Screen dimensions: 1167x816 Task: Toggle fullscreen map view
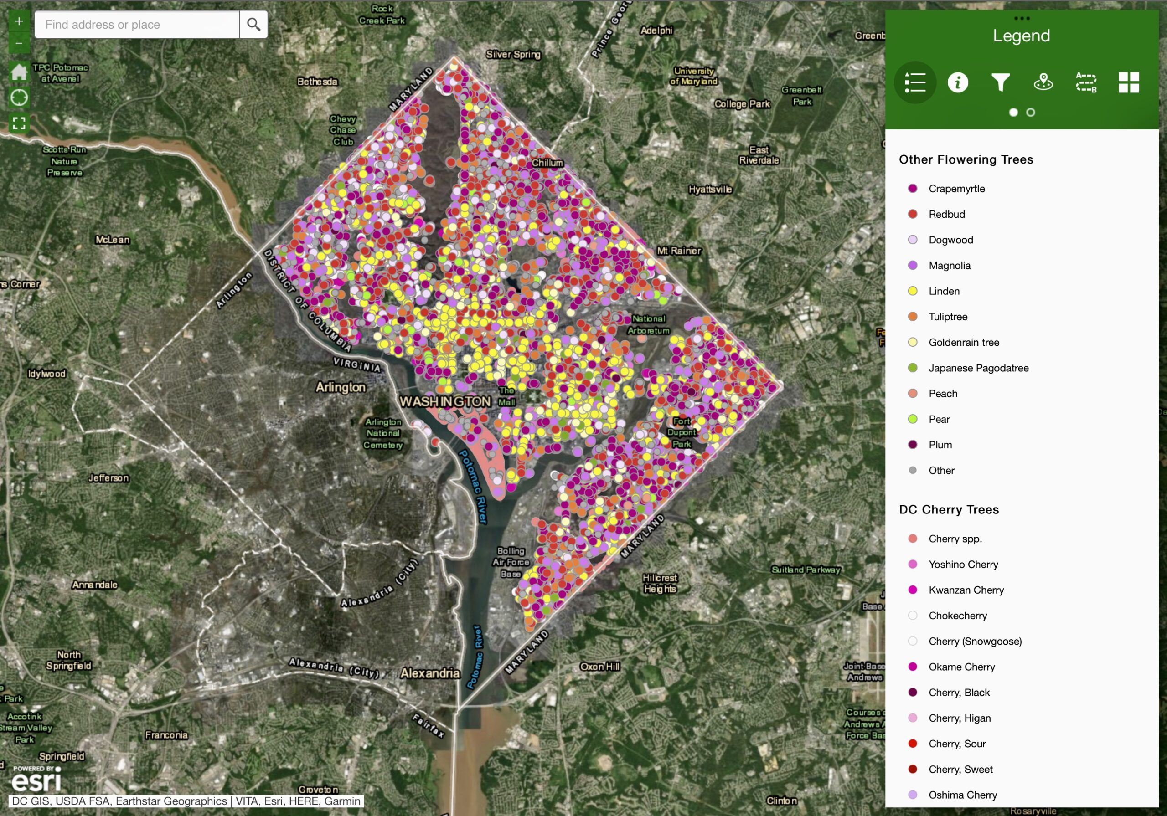(19, 123)
